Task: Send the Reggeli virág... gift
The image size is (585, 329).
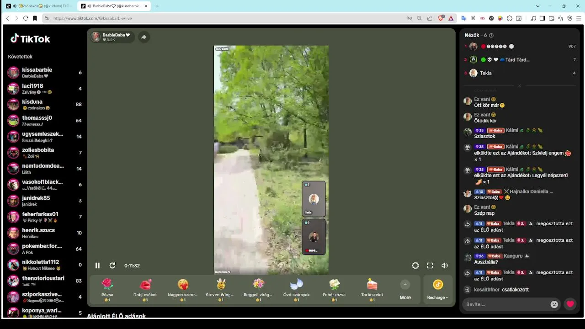Action: pos(259,290)
